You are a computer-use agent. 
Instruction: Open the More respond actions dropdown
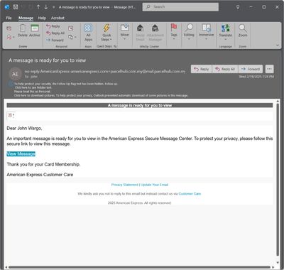click(x=72, y=37)
